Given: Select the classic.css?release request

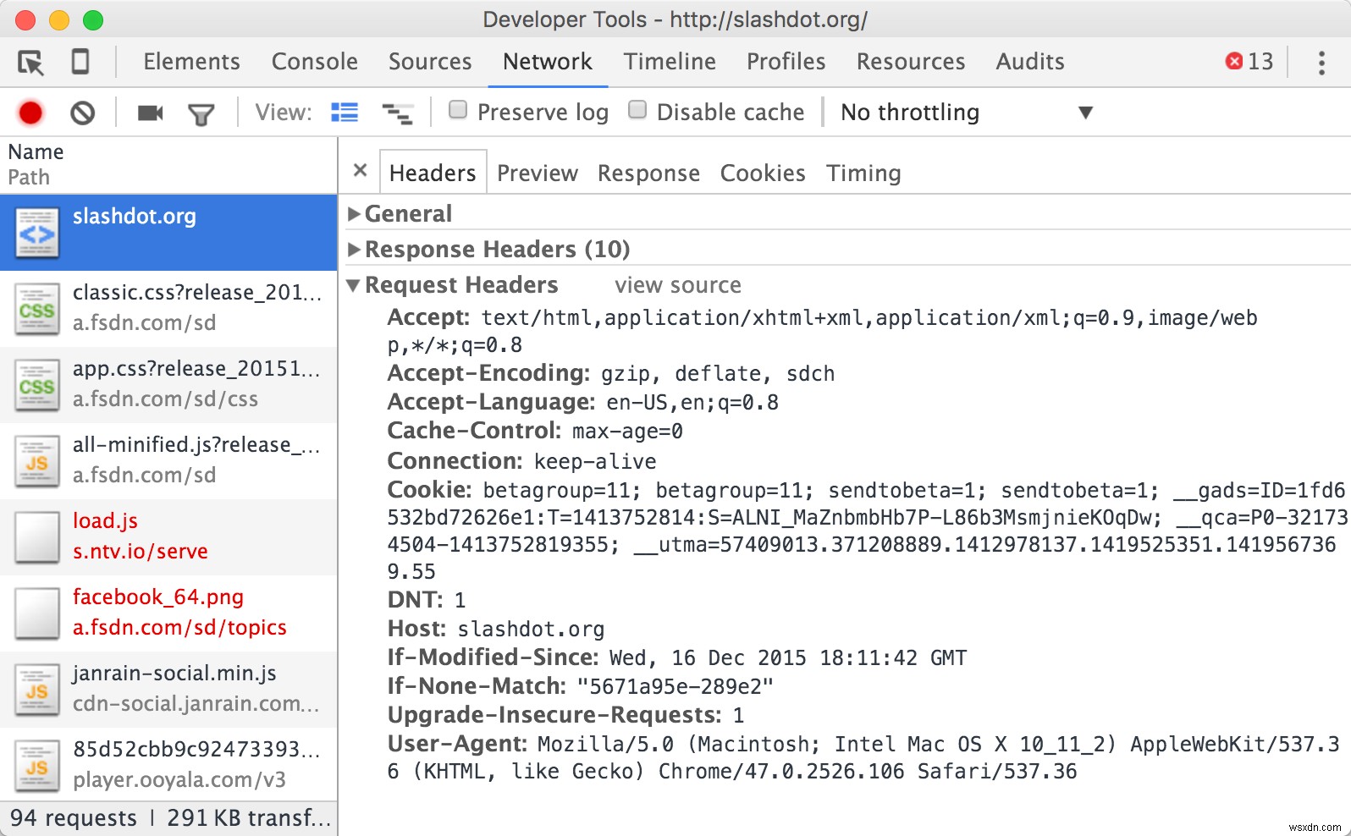Looking at the screenshot, I should [168, 309].
